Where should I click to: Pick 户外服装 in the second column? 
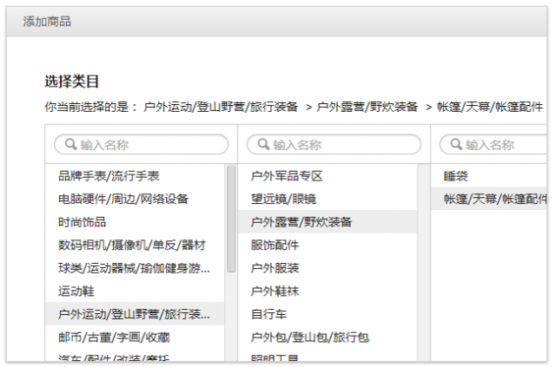click(x=275, y=267)
